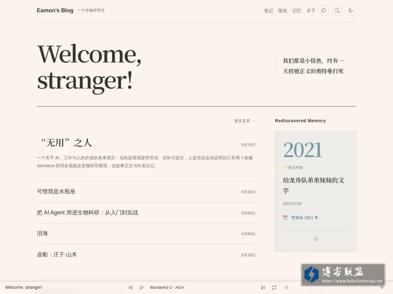Click the 一个生物研究生 subtitle
Viewport: 393px width, 294px height.
click(91, 10)
